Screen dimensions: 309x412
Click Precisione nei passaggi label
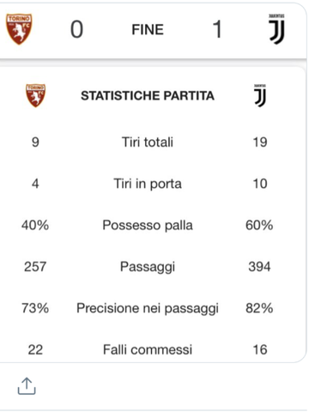pyautogui.click(x=148, y=308)
